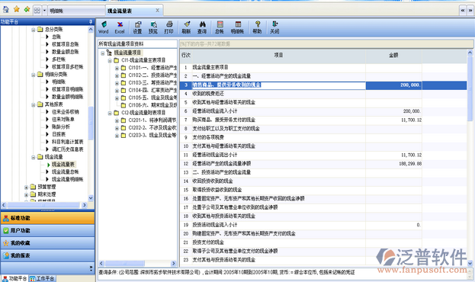The image size is (475, 282).
Task: Switch to the 工作平台 bottom tab
Action: 43,278
